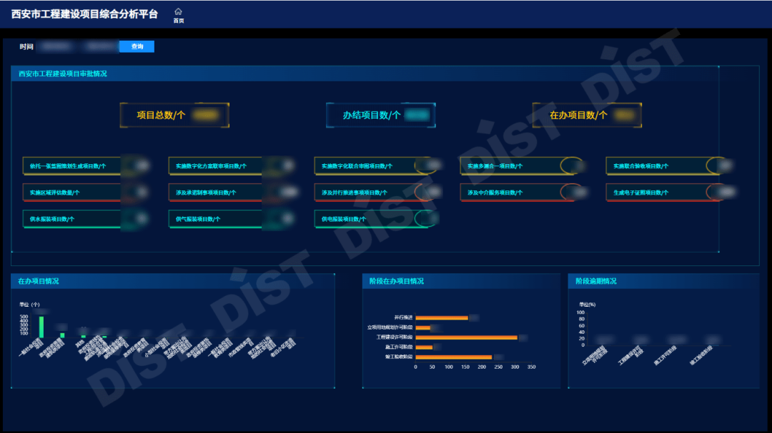Click the 并行推进 orange bar
The height and width of the screenshot is (433, 772).
tap(441, 317)
